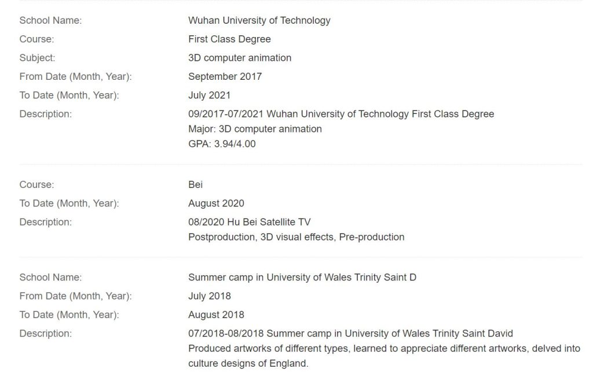Click the 3D computer animation subject value
This screenshot has height=380, width=593.
pos(240,58)
